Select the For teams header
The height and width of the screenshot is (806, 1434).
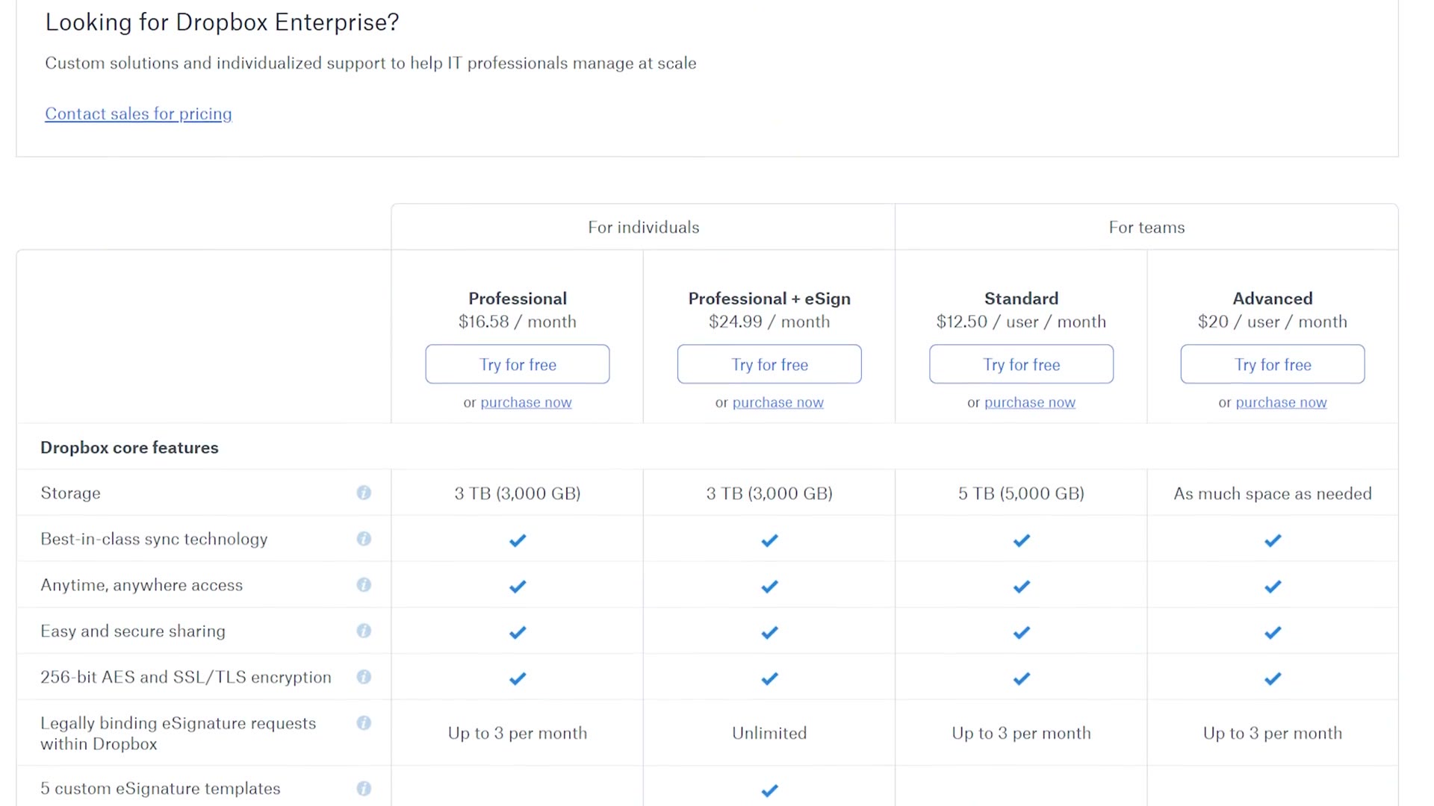point(1146,227)
